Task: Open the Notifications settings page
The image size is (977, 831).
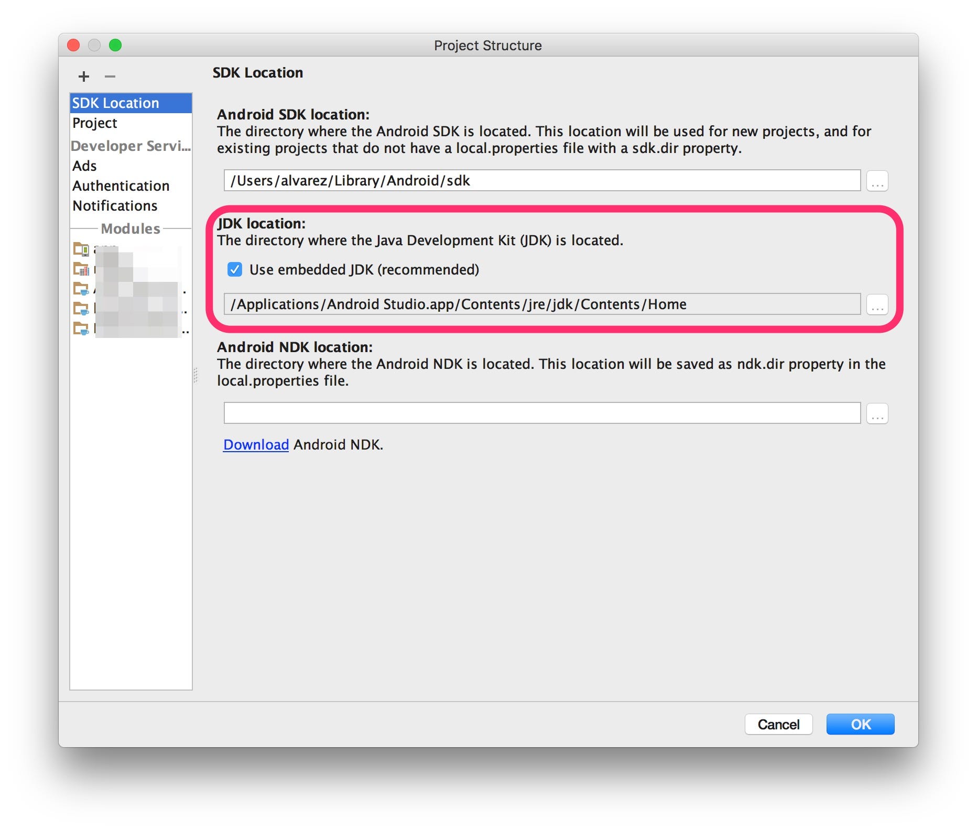Action: point(115,205)
